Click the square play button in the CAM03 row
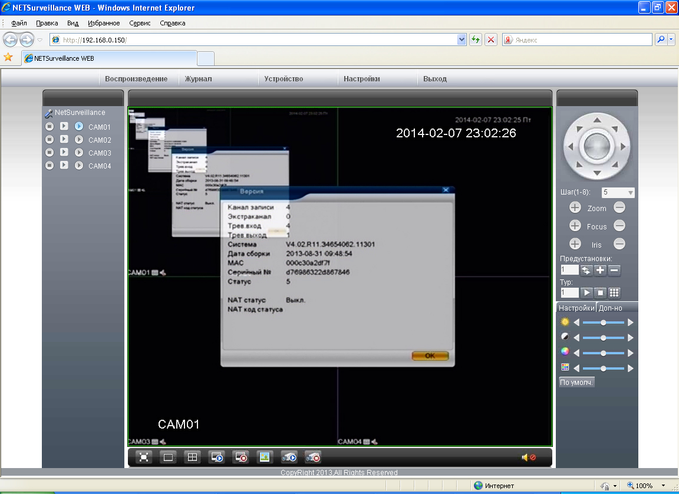 coord(64,153)
